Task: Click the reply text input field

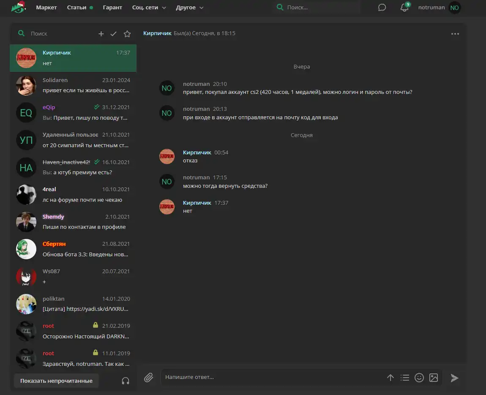Action: [x=270, y=377]
